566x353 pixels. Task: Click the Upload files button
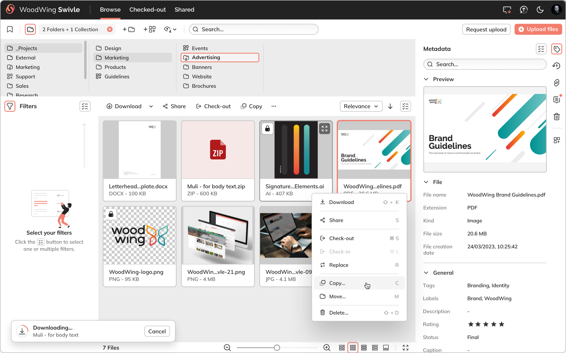pos(538,29)
